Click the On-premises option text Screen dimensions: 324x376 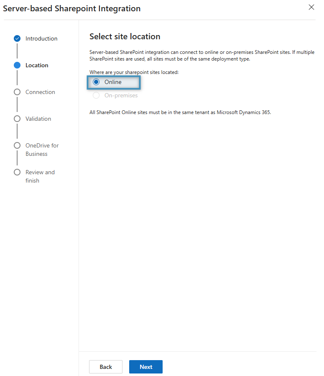pos(121,95)
